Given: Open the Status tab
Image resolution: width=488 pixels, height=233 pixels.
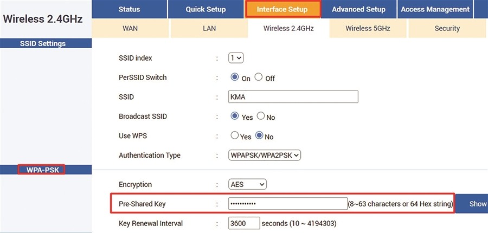Looking at the screenshot, I should [129, 9].
